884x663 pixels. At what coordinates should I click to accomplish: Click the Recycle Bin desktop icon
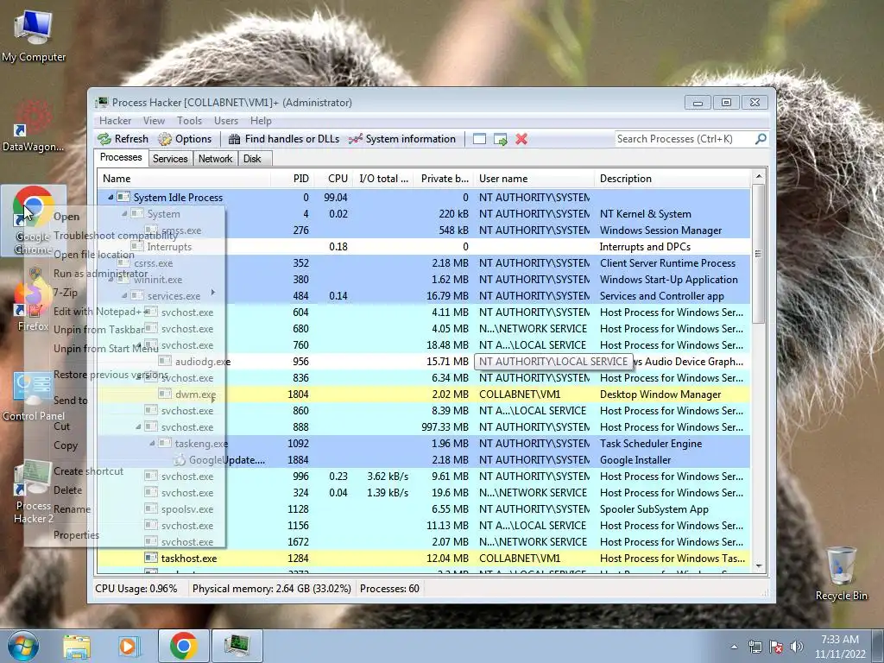tap(841, 573)
